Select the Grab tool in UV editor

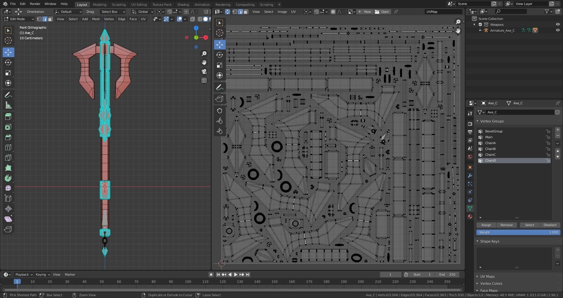[x=220, y=111]
